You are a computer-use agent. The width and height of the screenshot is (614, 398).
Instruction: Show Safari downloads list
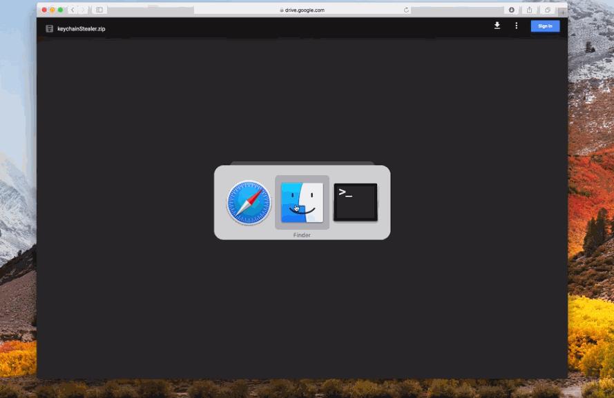click(511, 10)
